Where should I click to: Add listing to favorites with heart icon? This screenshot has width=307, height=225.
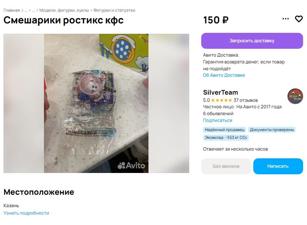coord(299,19)
